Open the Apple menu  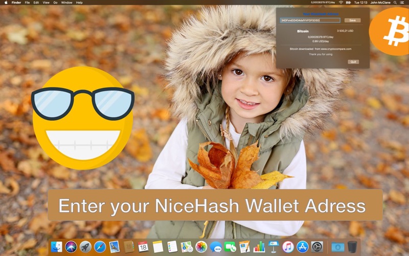coord(6,3)
